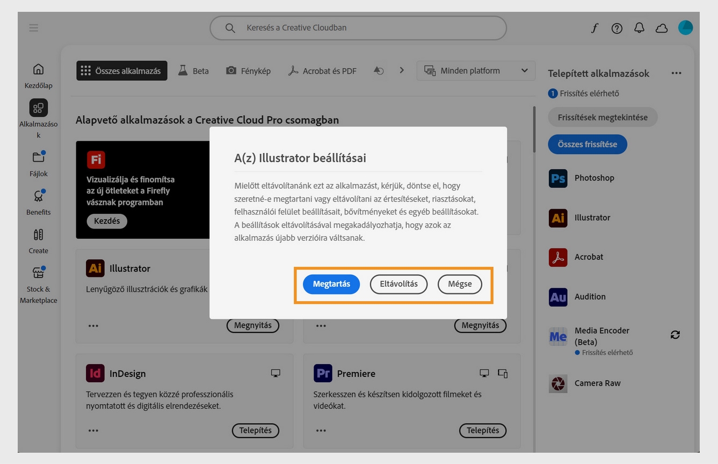Viewport: 718px width, 464px height.
Task: Open more options for Telepített alkalmazások
Action: (x=676, y=73)
